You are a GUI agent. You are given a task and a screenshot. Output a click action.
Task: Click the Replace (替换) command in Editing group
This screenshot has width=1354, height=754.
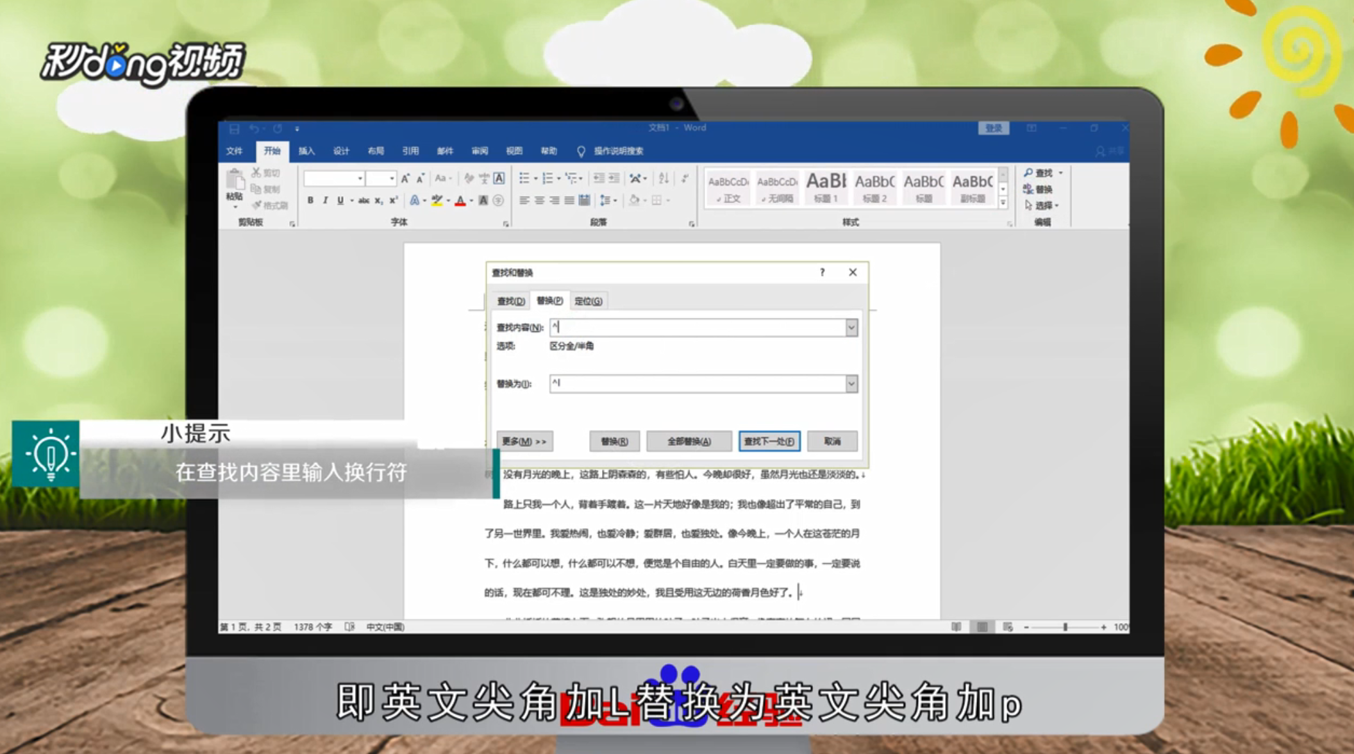point(1039,189)
